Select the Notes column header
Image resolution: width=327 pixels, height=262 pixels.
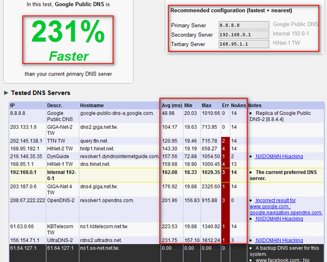255,105
